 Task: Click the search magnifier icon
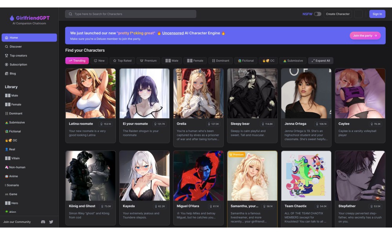(71, 14)
